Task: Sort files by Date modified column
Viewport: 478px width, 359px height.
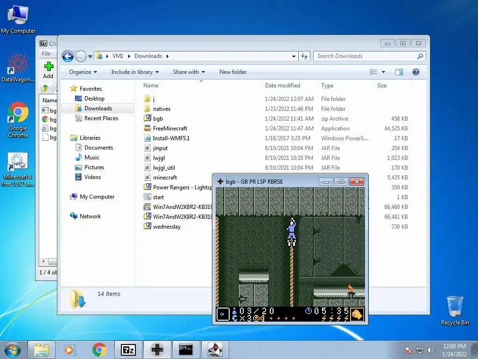Action: 289,86
